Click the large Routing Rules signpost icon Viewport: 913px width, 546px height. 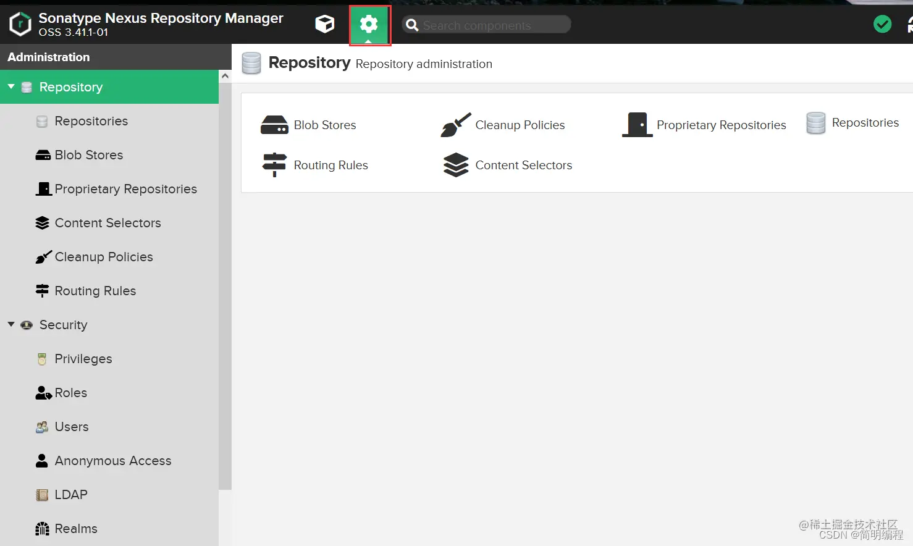pyautogui.click(x=274, y=165)
